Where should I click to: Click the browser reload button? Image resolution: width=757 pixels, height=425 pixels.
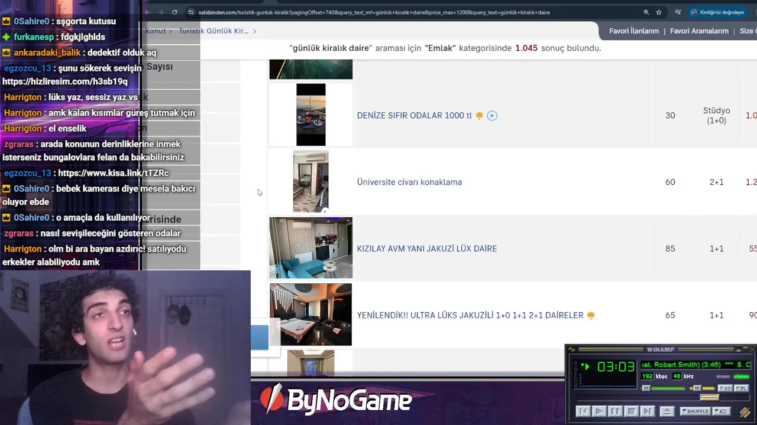(174, 12)
